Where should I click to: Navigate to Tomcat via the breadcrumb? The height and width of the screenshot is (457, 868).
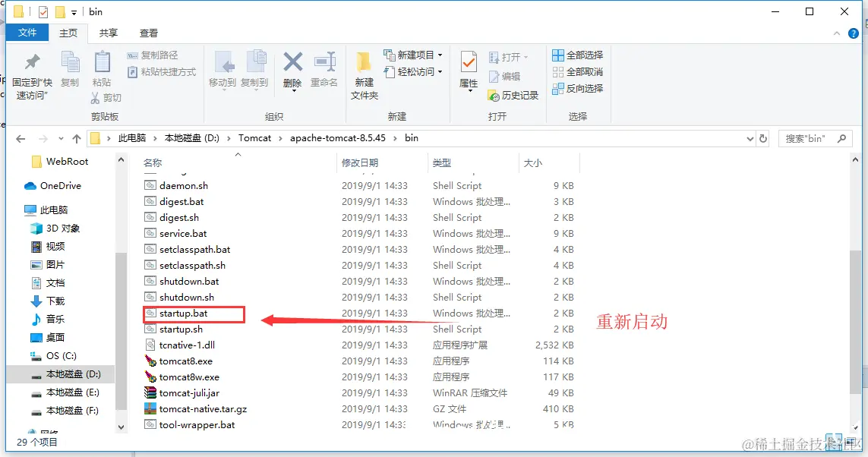tap(256, 137)
